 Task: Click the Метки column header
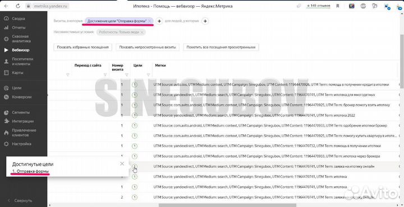(x=160, y=65)
